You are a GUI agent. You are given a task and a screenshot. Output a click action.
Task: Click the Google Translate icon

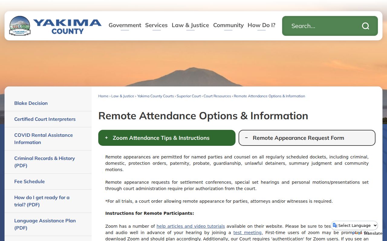335,225
